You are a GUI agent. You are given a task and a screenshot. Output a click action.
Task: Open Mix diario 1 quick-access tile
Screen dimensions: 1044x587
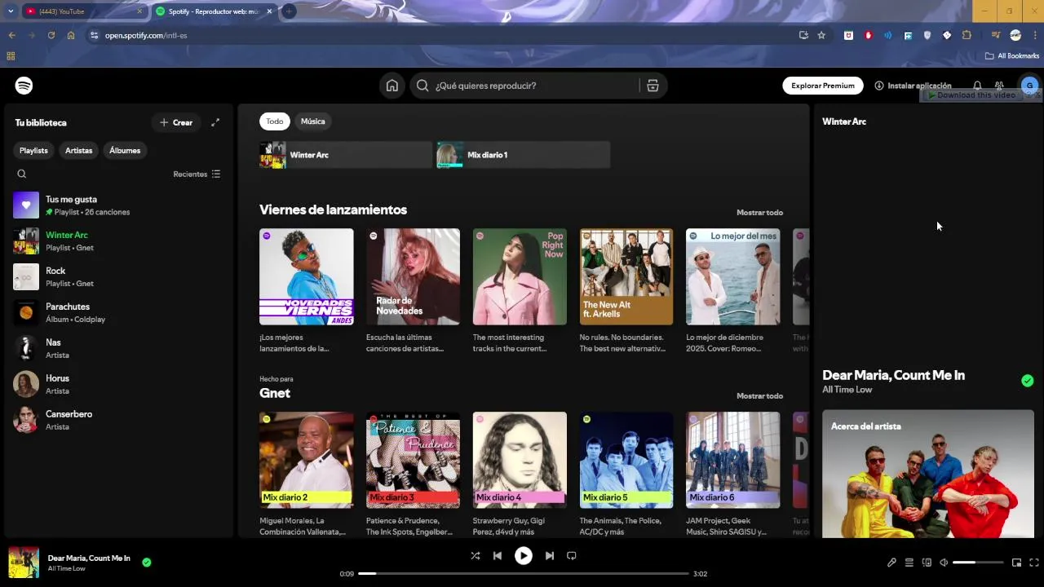tap(523, 155)
